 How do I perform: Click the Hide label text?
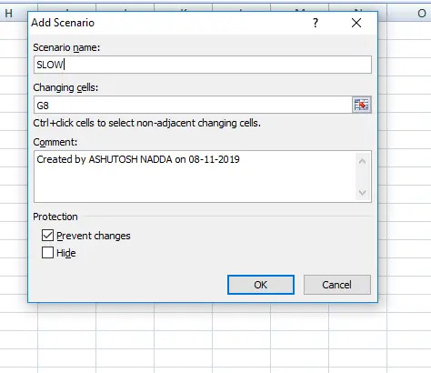66,253
